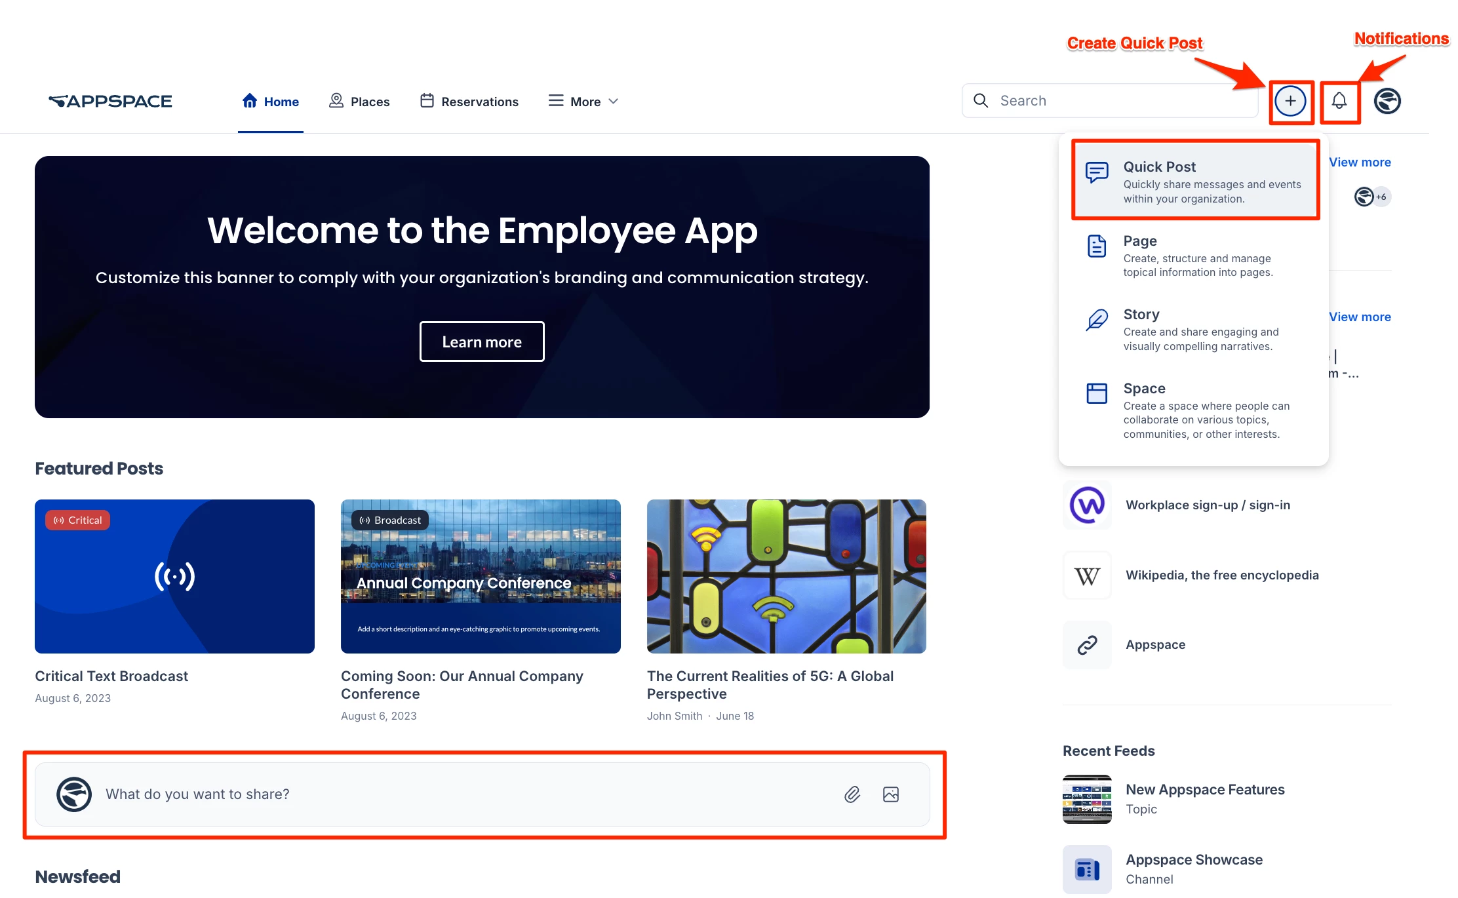
Task: Choose Page in the create menu
Action: pyautogui.click(x=1194, y=256)
